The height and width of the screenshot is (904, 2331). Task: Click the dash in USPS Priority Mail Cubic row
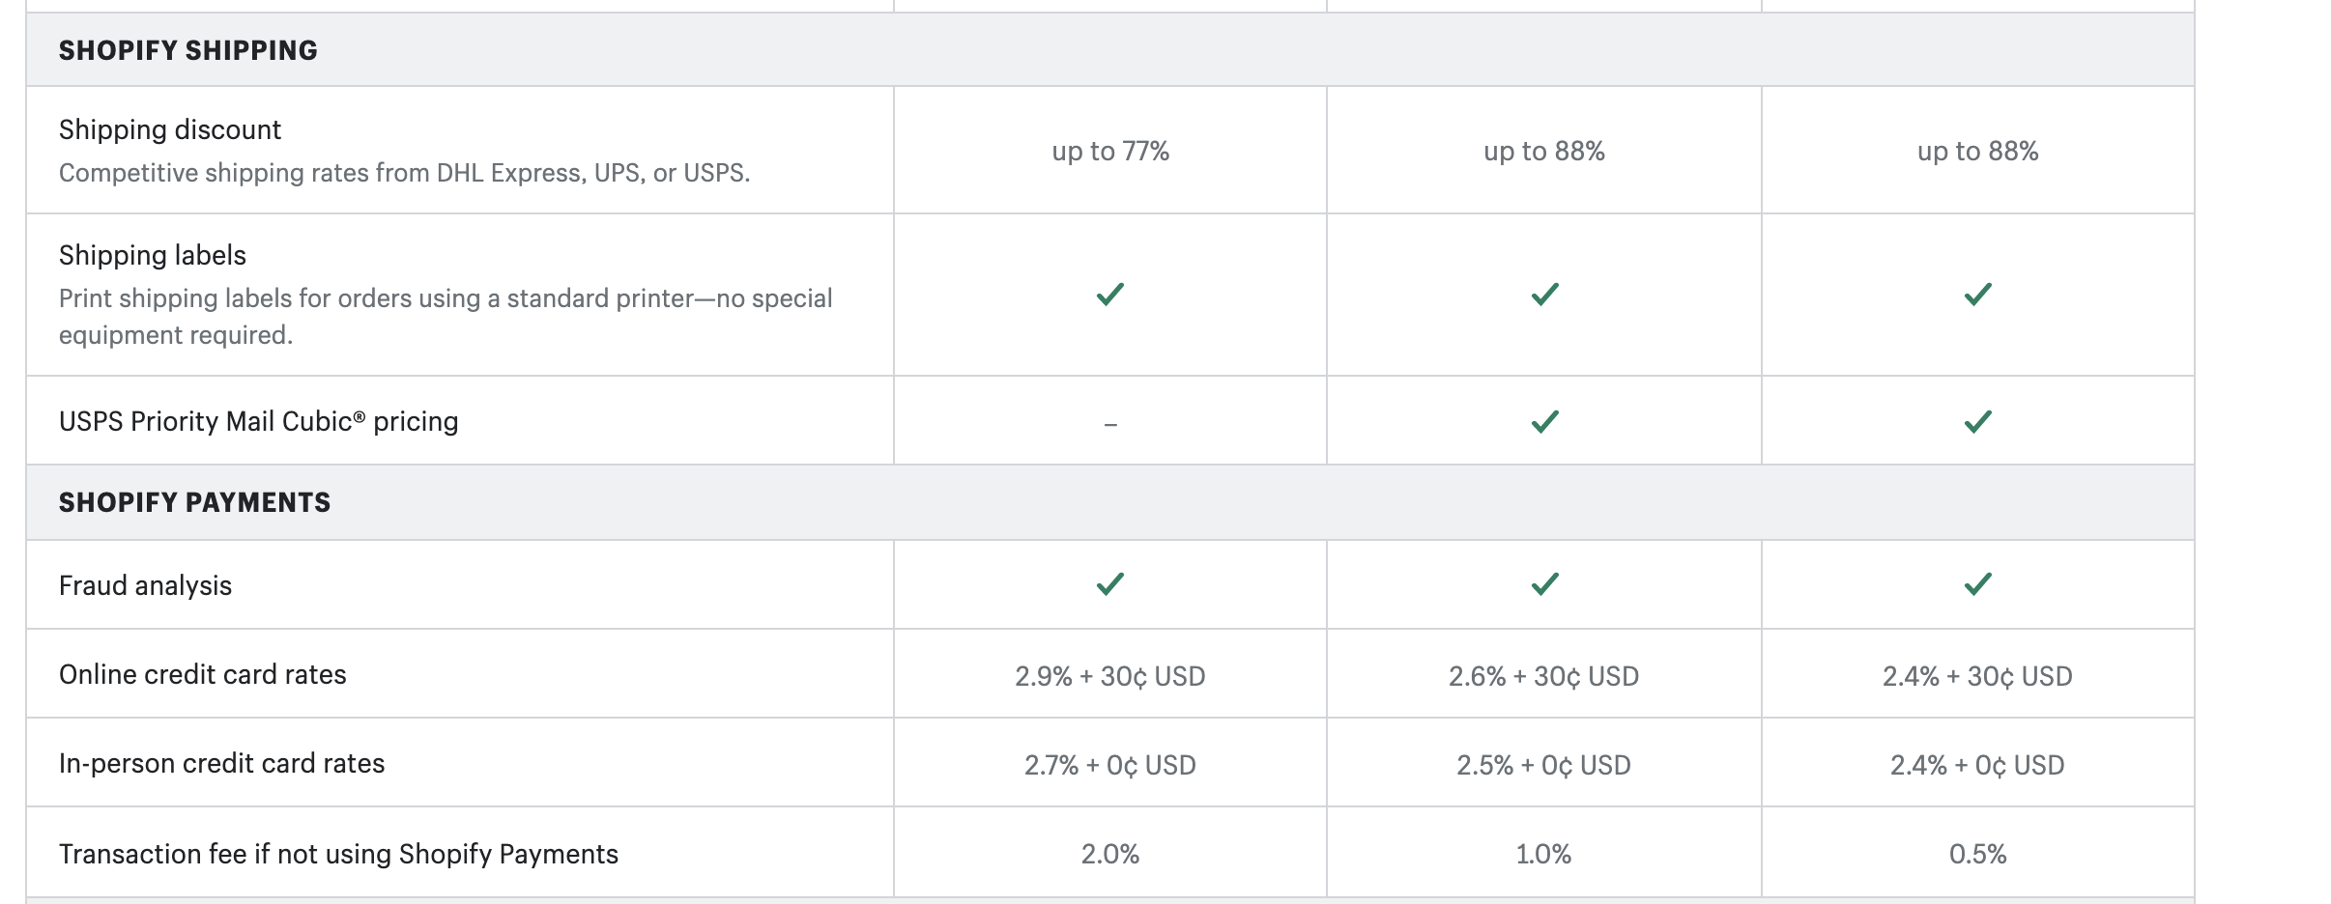click(1110, 424)
